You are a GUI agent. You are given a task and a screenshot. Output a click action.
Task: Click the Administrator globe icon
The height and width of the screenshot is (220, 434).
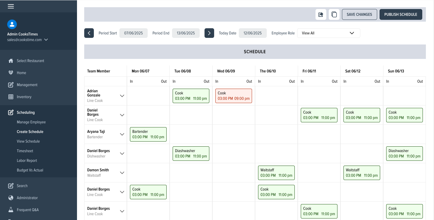click(11, 198)
